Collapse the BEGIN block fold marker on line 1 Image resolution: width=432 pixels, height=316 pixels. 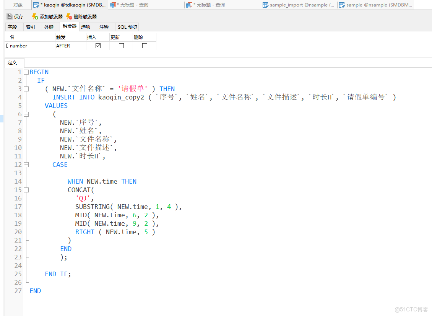(x=25, y=72)
